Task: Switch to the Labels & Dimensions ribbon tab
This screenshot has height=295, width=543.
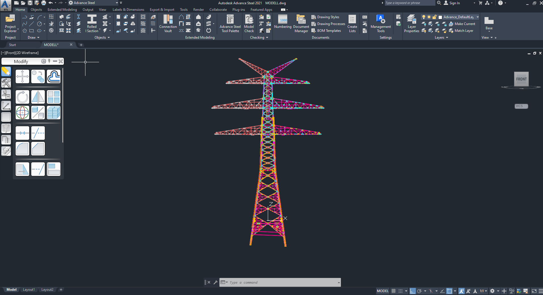Action: pyautogui.click(x=128, y=10)
